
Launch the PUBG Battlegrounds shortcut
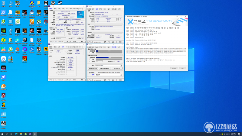point(18,13)
